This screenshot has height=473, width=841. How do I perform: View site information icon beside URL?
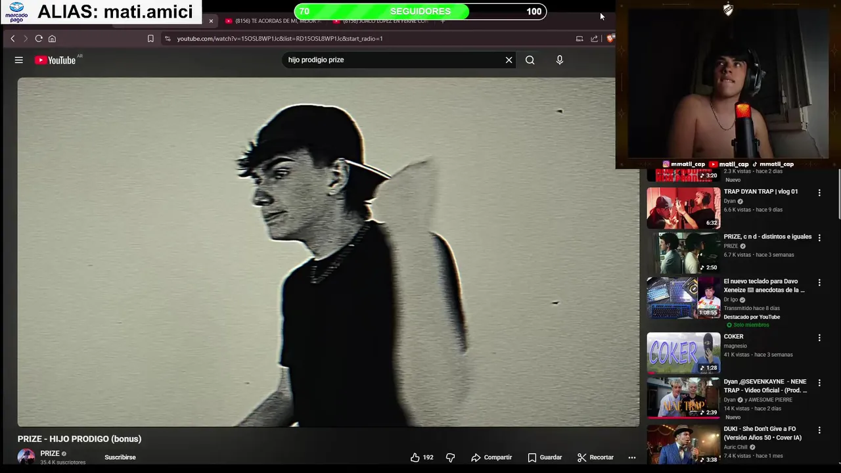(168, 39)
